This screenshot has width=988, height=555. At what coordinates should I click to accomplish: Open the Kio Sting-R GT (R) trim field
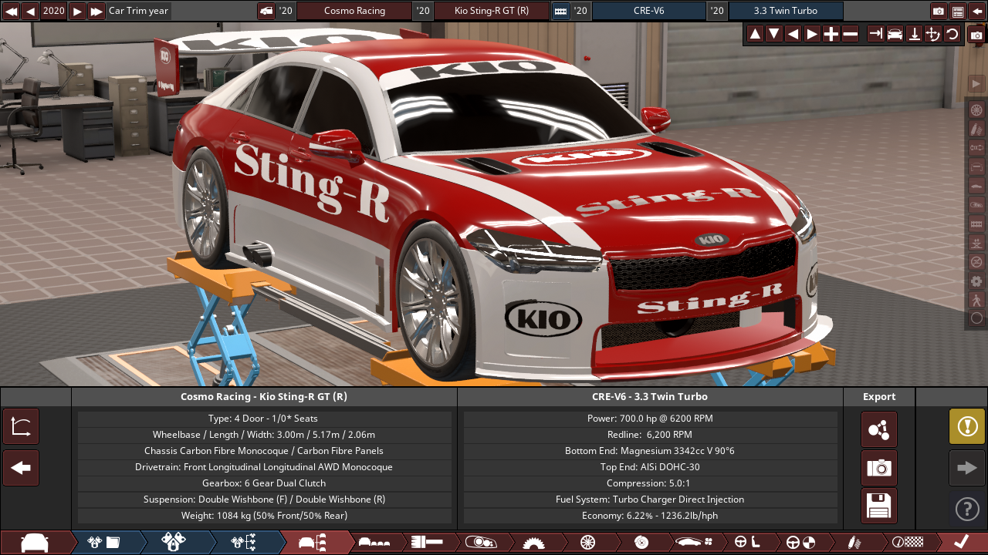point(492,11)
